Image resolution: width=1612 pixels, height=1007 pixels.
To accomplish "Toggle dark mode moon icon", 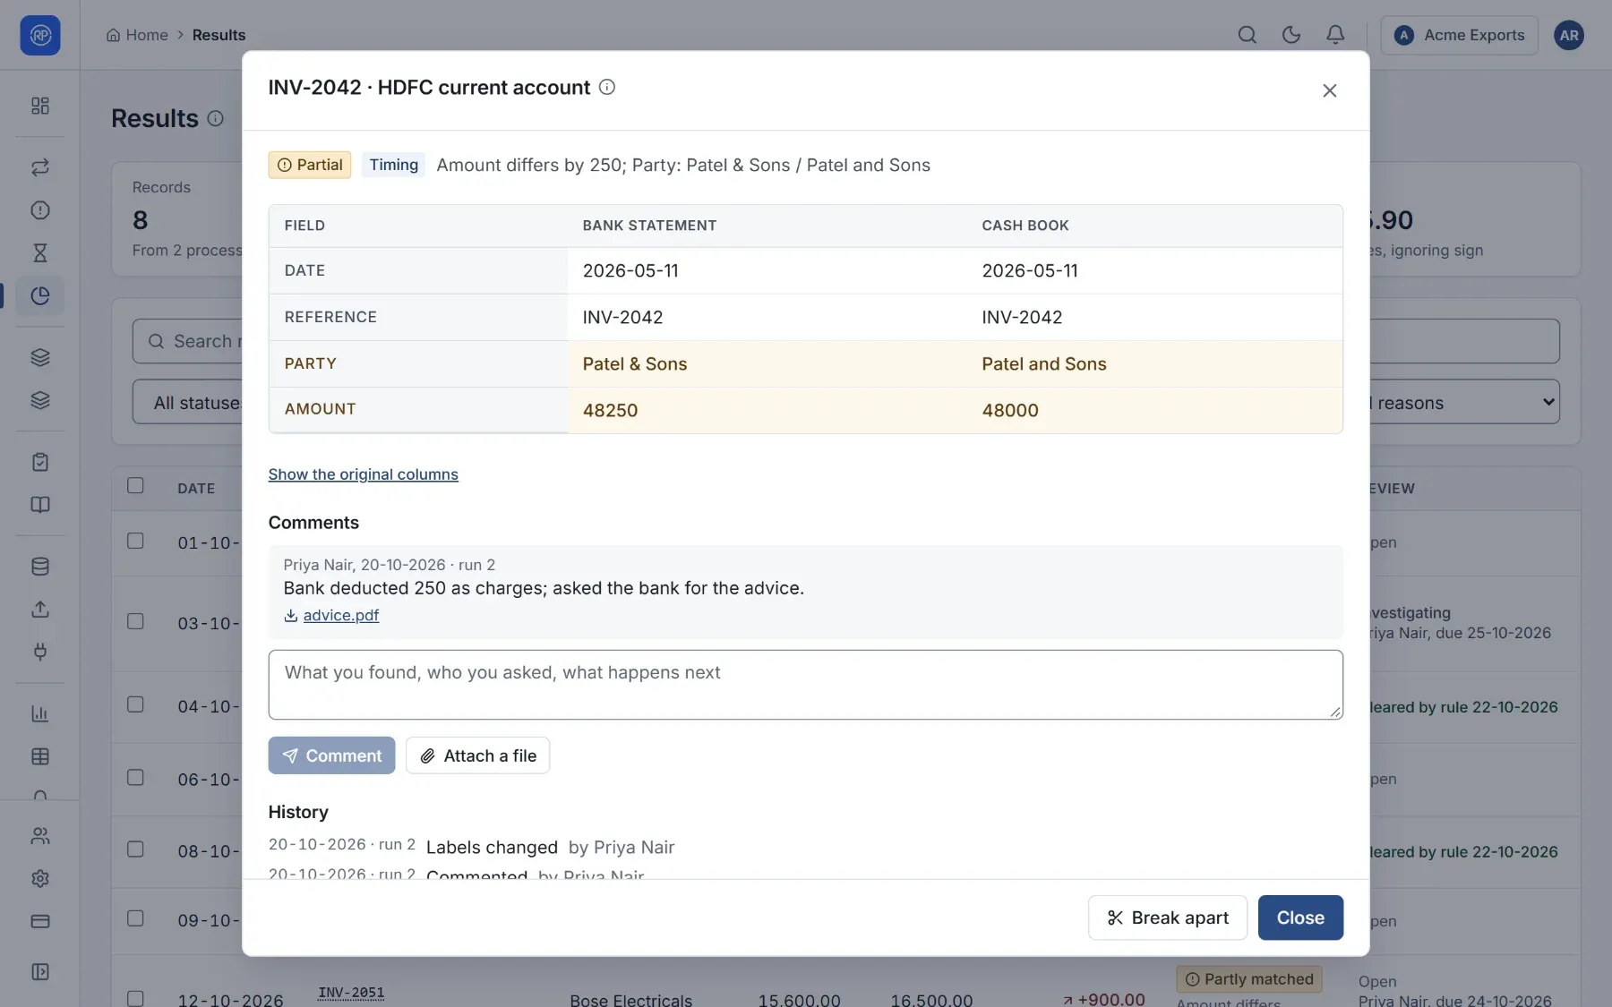I will coord(1290,35).
